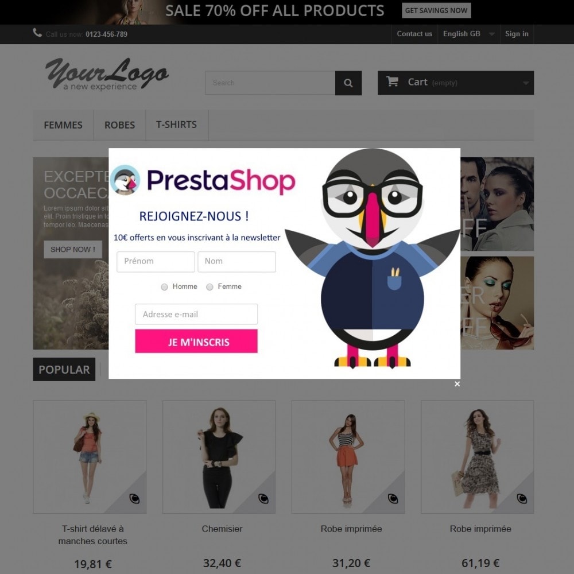574x574 pixels.
Task: Click the search magnifier icon button
Action: [348, 83]
